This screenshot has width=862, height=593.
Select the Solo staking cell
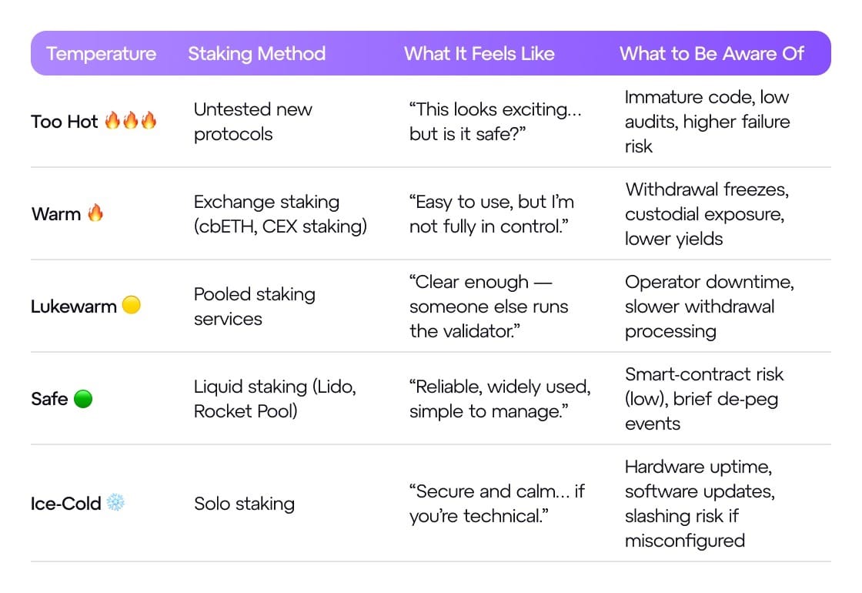click(244, 504)
